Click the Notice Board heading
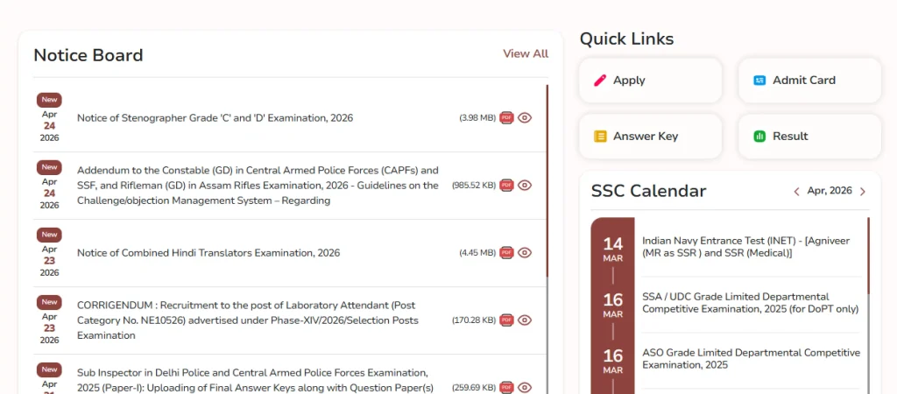 [88, 55]
